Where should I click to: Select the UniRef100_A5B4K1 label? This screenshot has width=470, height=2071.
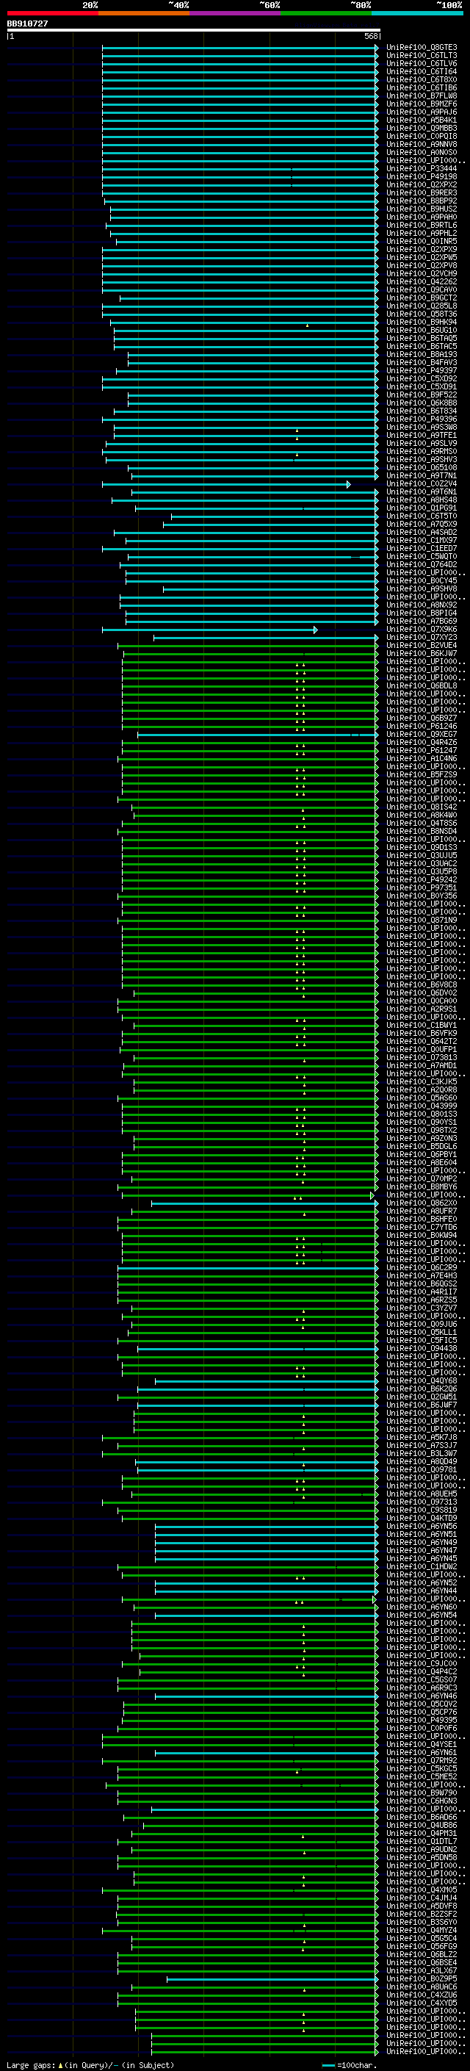coord(422,120)
